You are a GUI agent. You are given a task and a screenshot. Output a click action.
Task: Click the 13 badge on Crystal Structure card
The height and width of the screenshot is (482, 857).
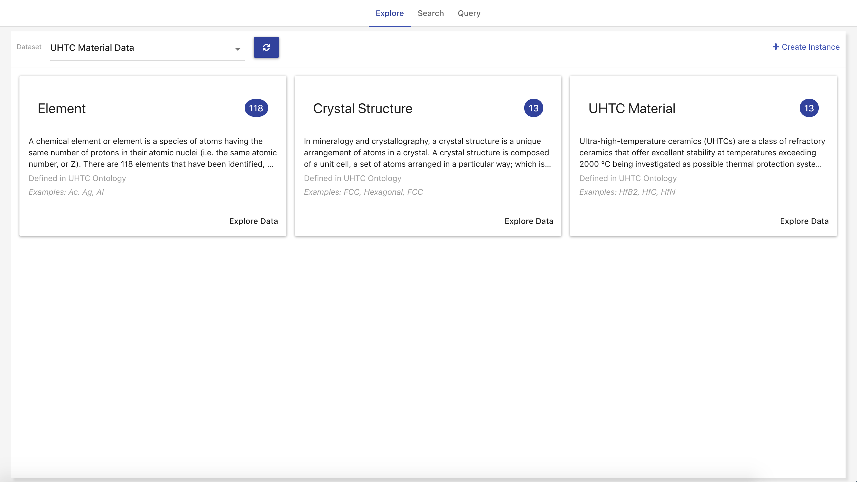534,108
